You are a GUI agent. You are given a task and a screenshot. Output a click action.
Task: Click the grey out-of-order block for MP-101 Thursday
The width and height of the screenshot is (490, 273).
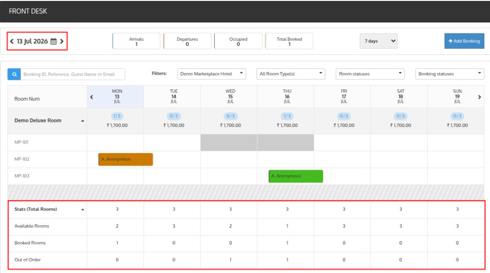coord(286,143)
